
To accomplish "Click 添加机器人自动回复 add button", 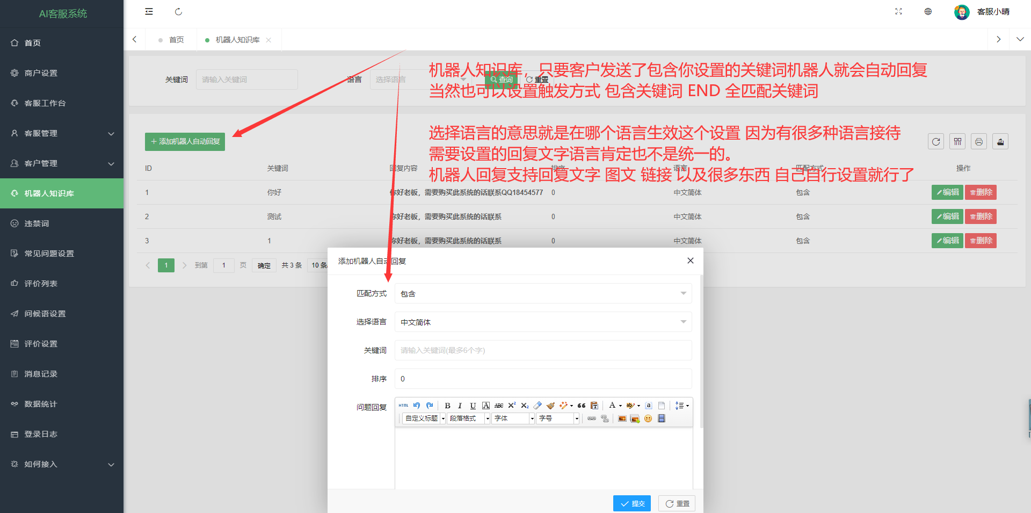I will pyautogui.click(x=185, y=141).
